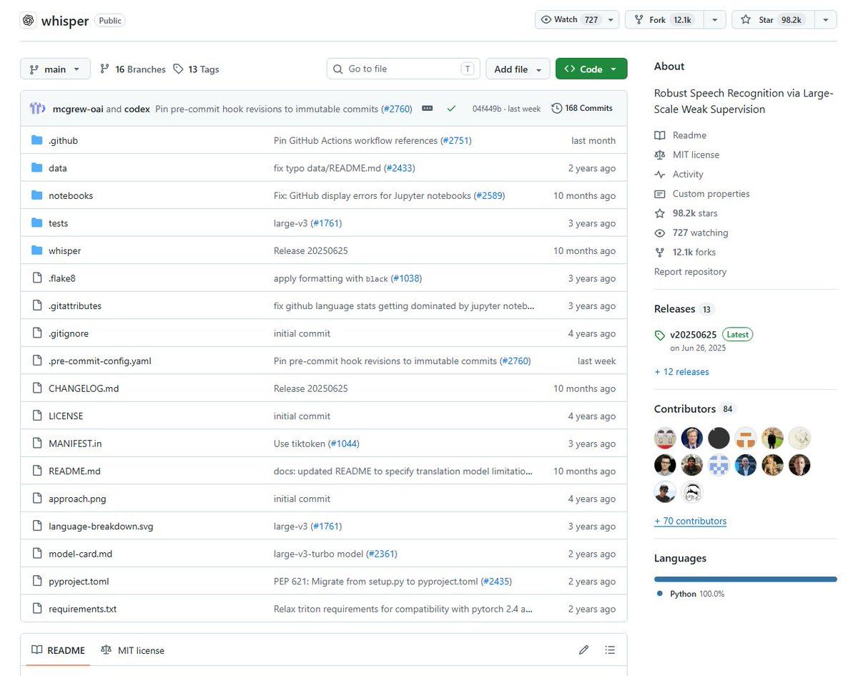Open the LICENSE file

[66, 416]
